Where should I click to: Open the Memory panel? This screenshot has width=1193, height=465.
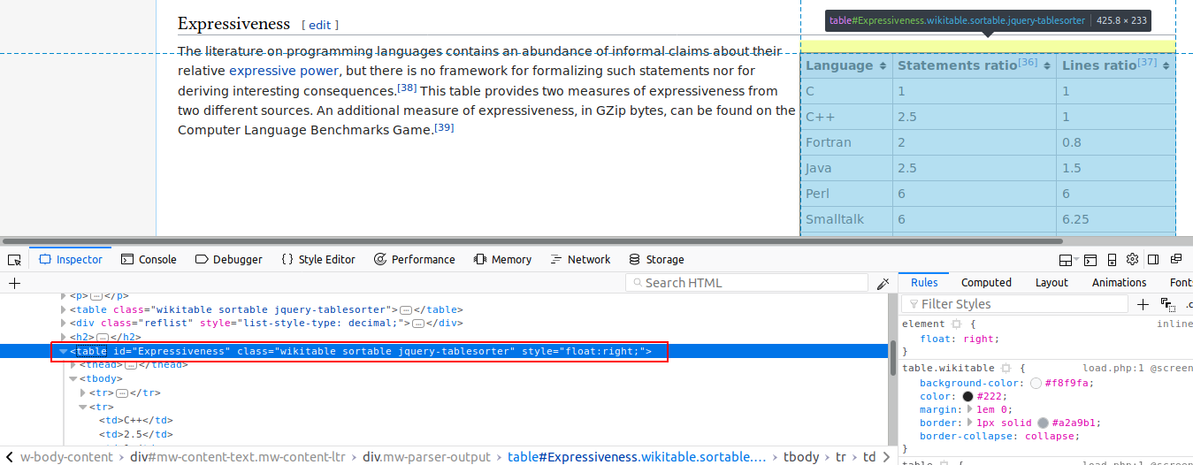click(x=502, y=260)
